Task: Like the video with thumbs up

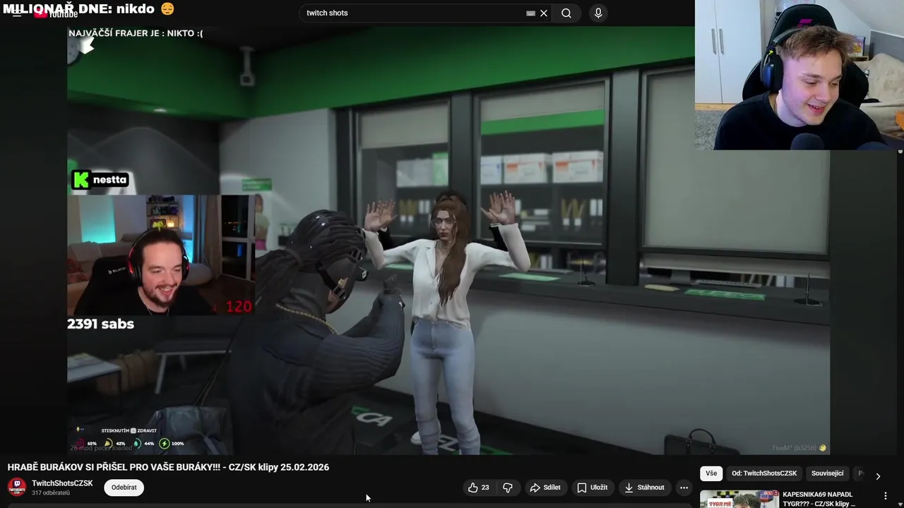Action: tap(478, 488)
